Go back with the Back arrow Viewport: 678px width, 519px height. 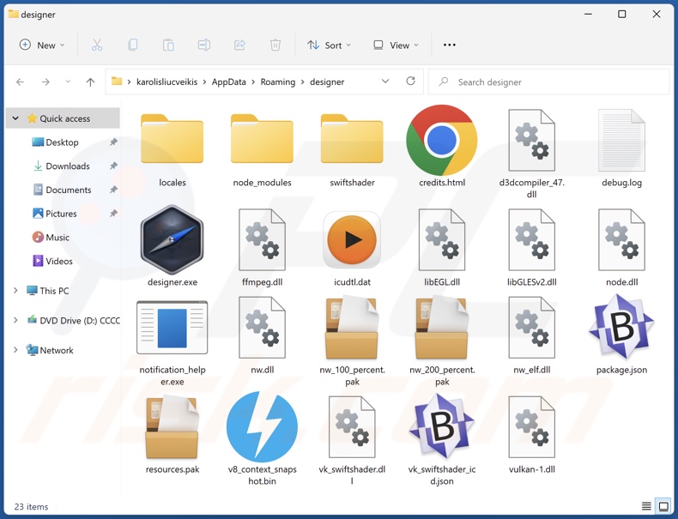tap(20, 82)
